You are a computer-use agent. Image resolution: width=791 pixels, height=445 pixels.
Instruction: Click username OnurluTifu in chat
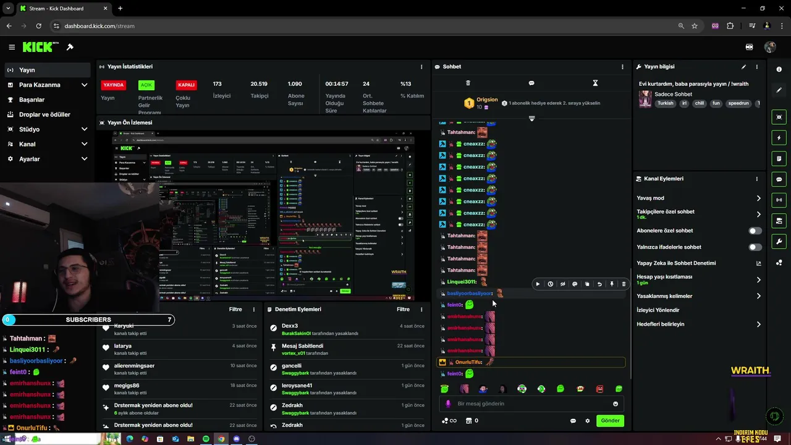pos(468,362)
